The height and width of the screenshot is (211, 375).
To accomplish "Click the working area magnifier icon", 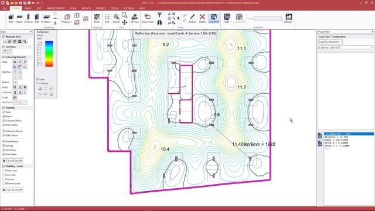I will [x=25, y=42].
